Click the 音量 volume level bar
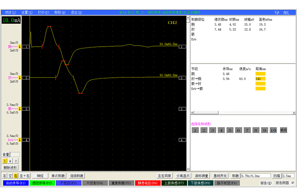The width and height of the screenshot is (297, 196). (14, 154)
